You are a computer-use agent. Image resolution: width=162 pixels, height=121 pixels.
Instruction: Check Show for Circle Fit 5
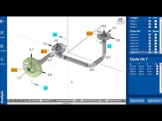tap(156, 46)
